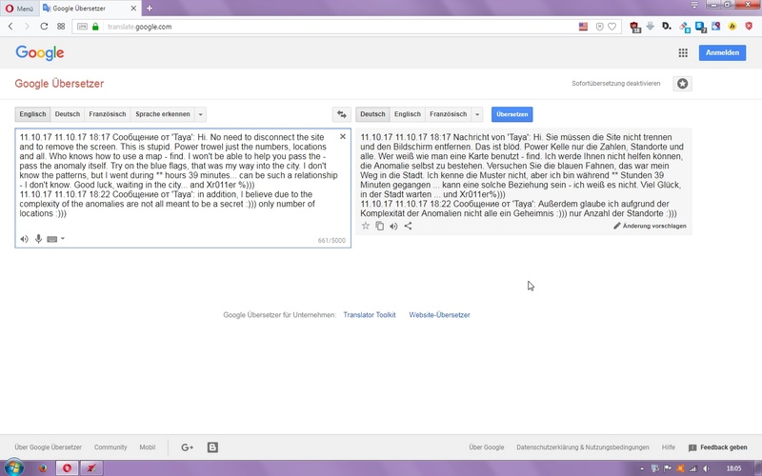Click the Übersetzen button
This screenshot has width=762, height=476.
coord(511,114)
